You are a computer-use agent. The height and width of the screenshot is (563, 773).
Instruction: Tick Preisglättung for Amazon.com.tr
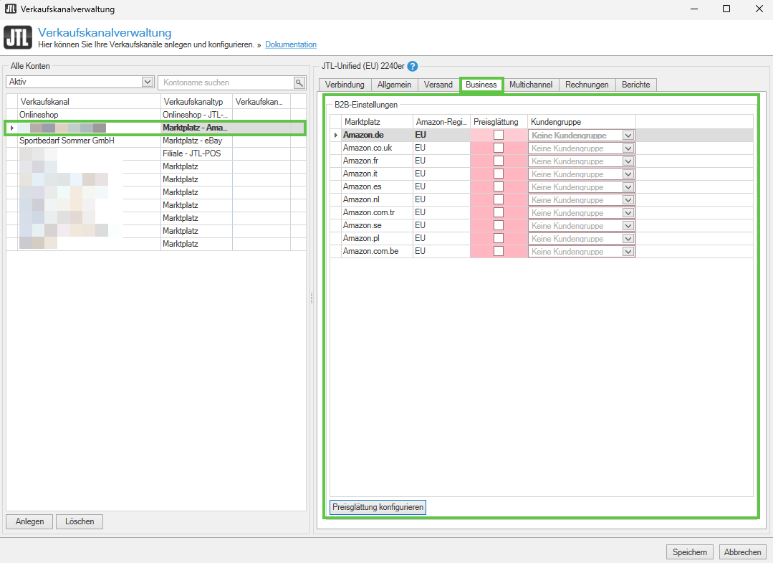499,212
